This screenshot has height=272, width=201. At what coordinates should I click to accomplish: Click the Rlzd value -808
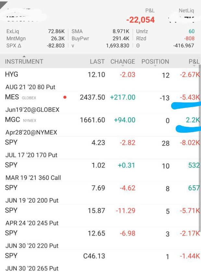coord(189,38)
